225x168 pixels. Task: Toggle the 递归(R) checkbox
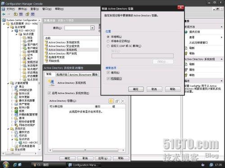(108, 73)
